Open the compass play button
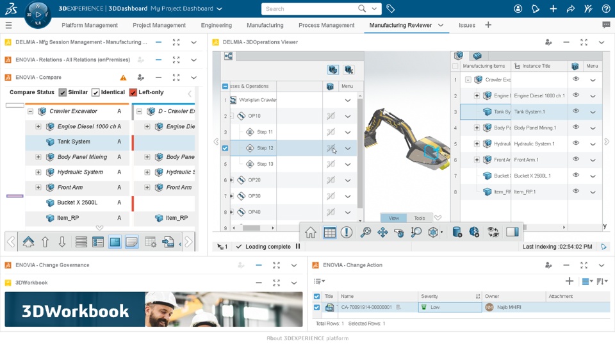Image resolution: width=615 pixels, height=346 pixels. pyautogui.click(x=38, y=15)
